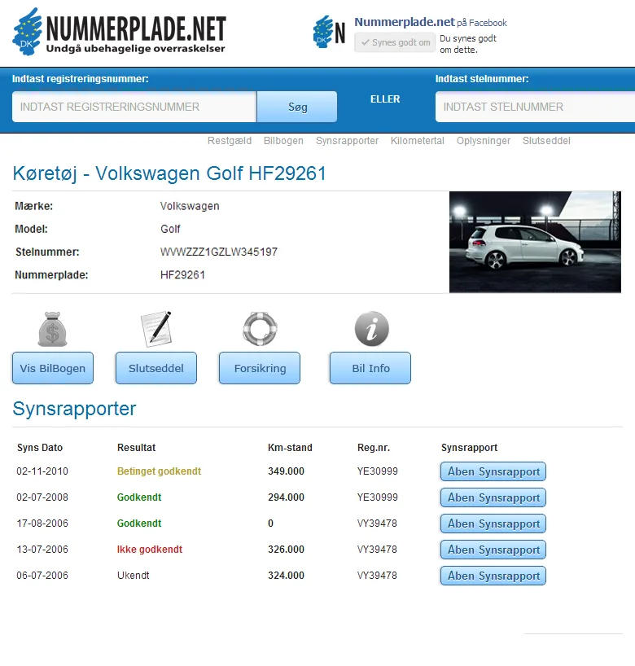Viewport: 635px width, 666px height.
Task: Click the Km-stand column header
Action: coord(290,447)
